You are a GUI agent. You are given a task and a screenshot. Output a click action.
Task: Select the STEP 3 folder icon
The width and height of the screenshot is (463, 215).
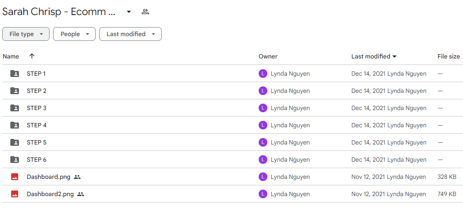pos(15,108)
